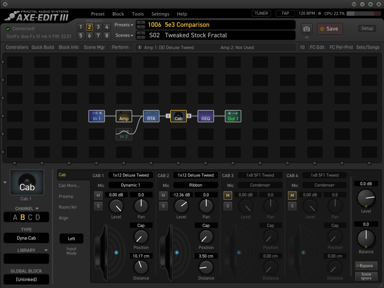Click CAB 1 speaker mic position dot
The height and width of the screenshot is (288, 384).
coord(116,252)
